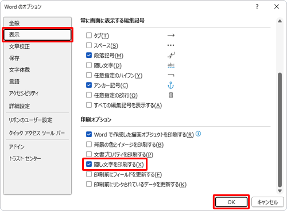Click the OK button
The width and height of the screenshot is (287, 211).
(x=231, y=202)
